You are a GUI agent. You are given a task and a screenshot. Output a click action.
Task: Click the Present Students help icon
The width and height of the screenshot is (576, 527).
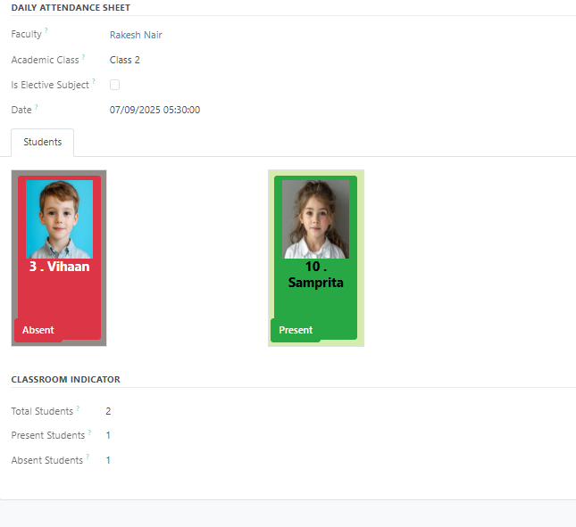pyautogui.click(x=89, y=432)
